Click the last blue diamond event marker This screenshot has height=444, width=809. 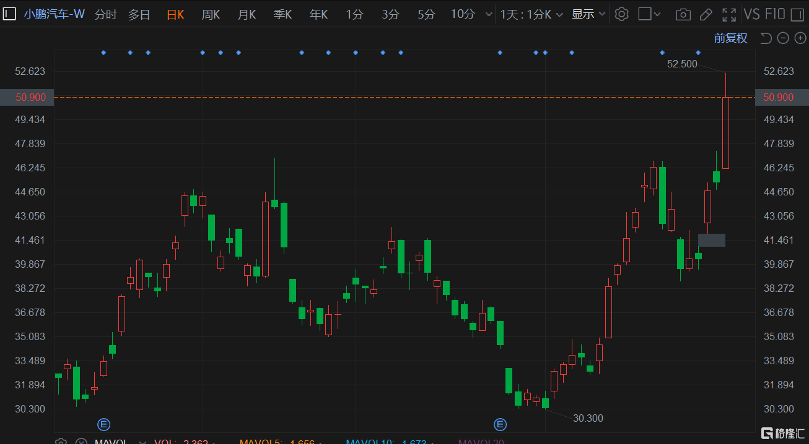[698, 53]
